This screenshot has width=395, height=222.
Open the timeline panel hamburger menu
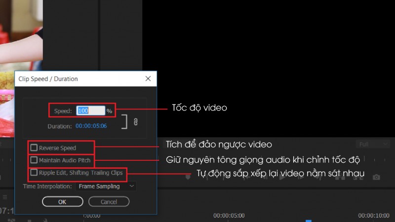5,197
